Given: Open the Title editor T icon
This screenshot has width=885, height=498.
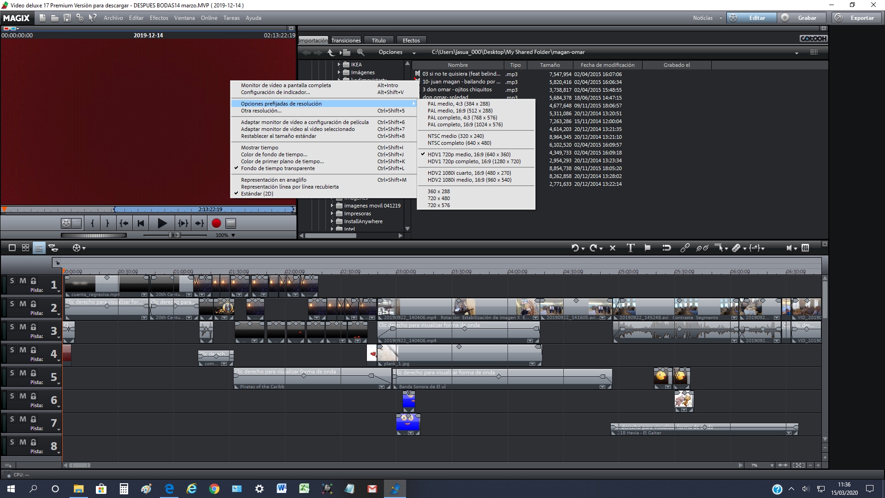Looking at the screenshot, I should (630, 248).
